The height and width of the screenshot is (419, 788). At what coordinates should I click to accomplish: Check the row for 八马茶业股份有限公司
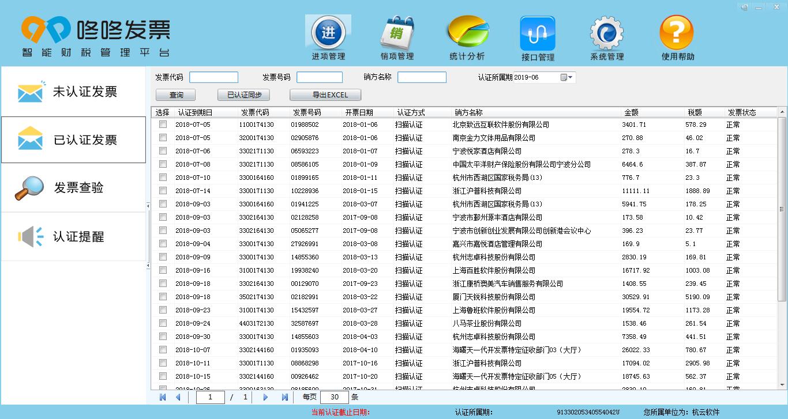[163, 323]
